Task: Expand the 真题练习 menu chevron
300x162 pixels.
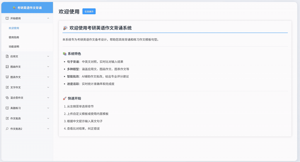Action: tap(48, 108)
